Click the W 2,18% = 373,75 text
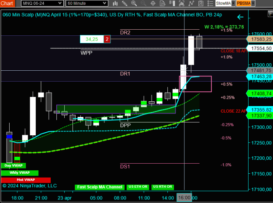 coord(224,27)
